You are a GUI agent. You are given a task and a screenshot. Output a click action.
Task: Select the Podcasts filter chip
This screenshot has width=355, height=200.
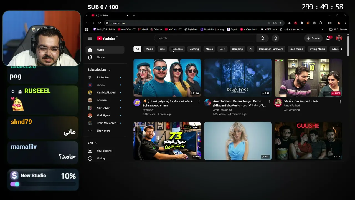[177, 49]
